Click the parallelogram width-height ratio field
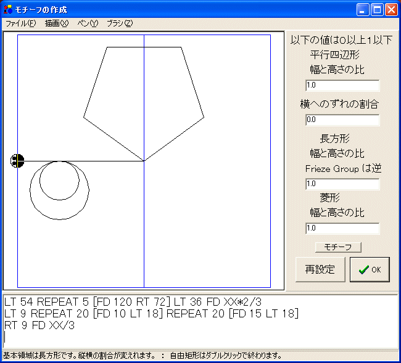This screenshot has height=363, width=401. click(342, 85)
